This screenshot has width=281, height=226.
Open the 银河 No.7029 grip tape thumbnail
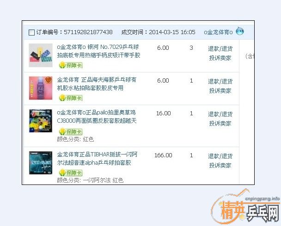(41, 55)
